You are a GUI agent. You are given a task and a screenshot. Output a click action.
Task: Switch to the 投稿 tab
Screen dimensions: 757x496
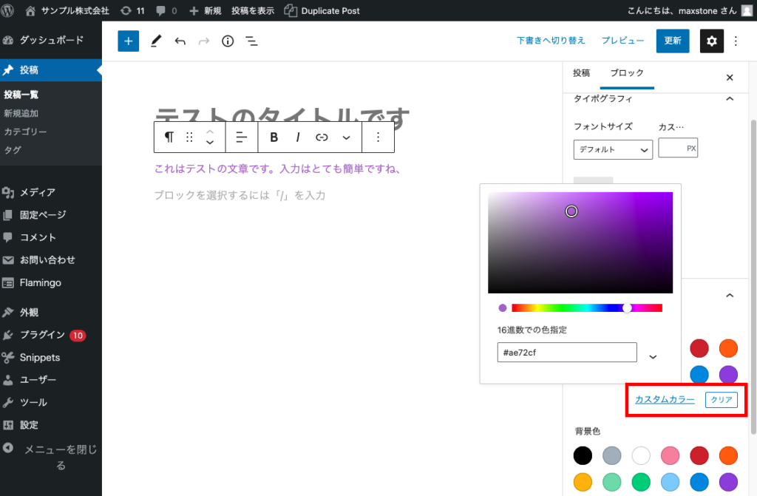(581, 73)
